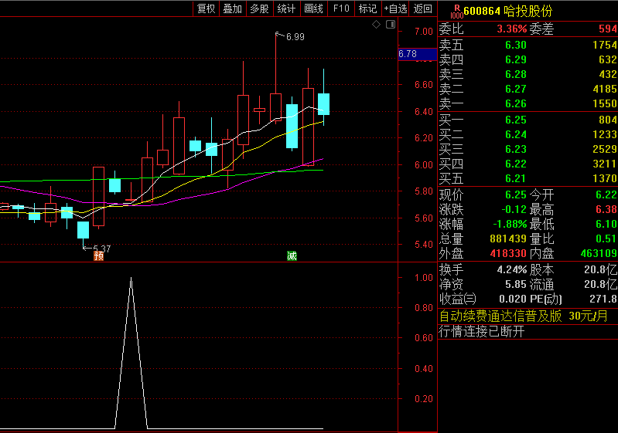Screen dimensions: 618x433
Task: Click the small panel toggle icon near price axis
Action: 389,25
